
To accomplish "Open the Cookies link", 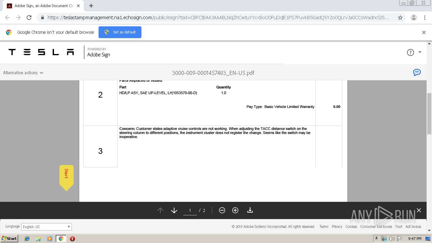I will (351, 226).
